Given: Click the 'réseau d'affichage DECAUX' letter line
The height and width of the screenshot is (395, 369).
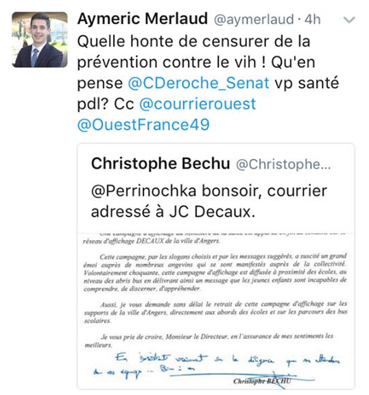Looking at the screenshot, I should pos(152,241).
